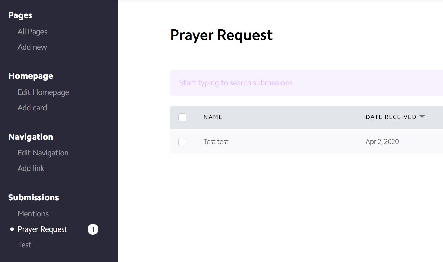Open the Test submissions form
Screen dimensions: 443x262
25,245
